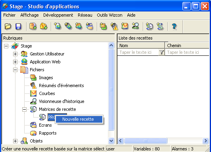
Task: Collapse the Stage root node
Action: tap(6, 46)
